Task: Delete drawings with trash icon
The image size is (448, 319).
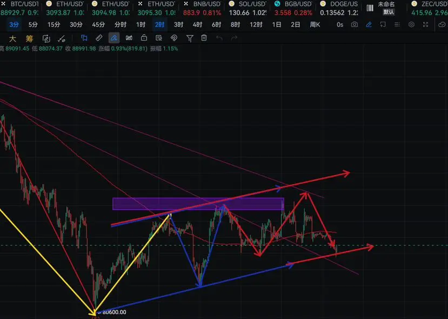Action: 204,37
